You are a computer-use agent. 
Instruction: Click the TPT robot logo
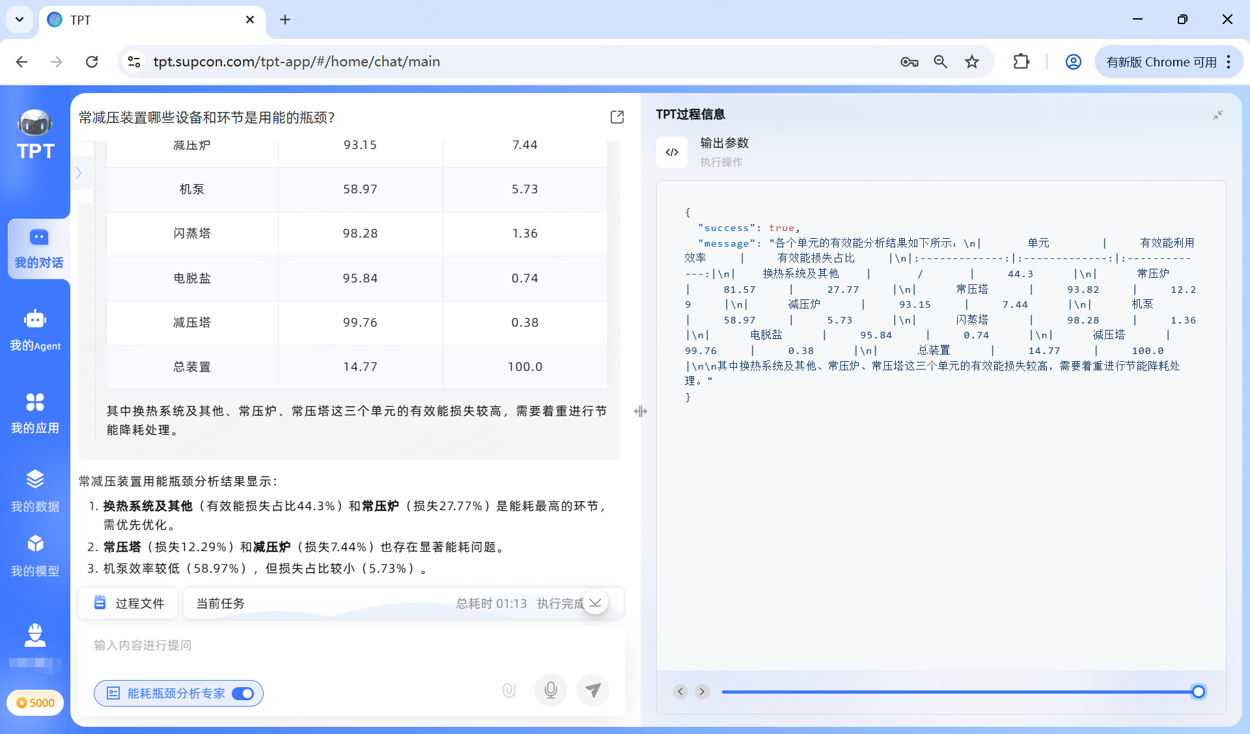click(35, 124)
